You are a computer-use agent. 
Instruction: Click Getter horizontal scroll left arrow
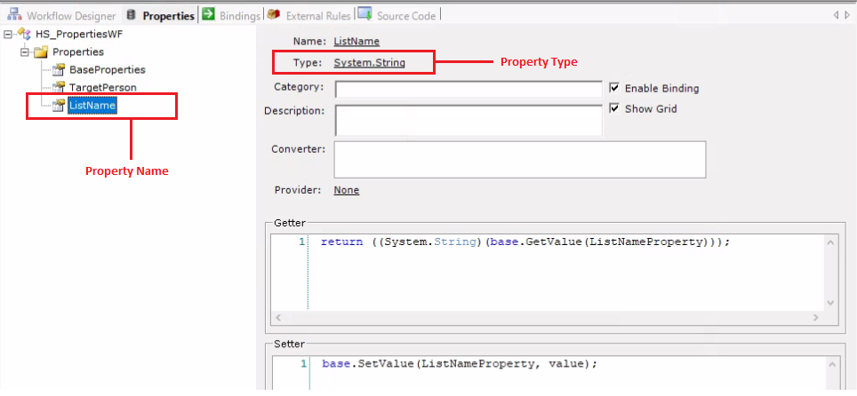pyautogui.click(x=277, y=317)
